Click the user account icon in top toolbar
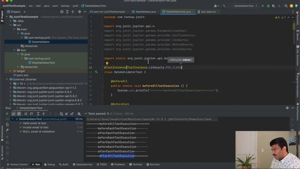 click(x=217, y=6)
